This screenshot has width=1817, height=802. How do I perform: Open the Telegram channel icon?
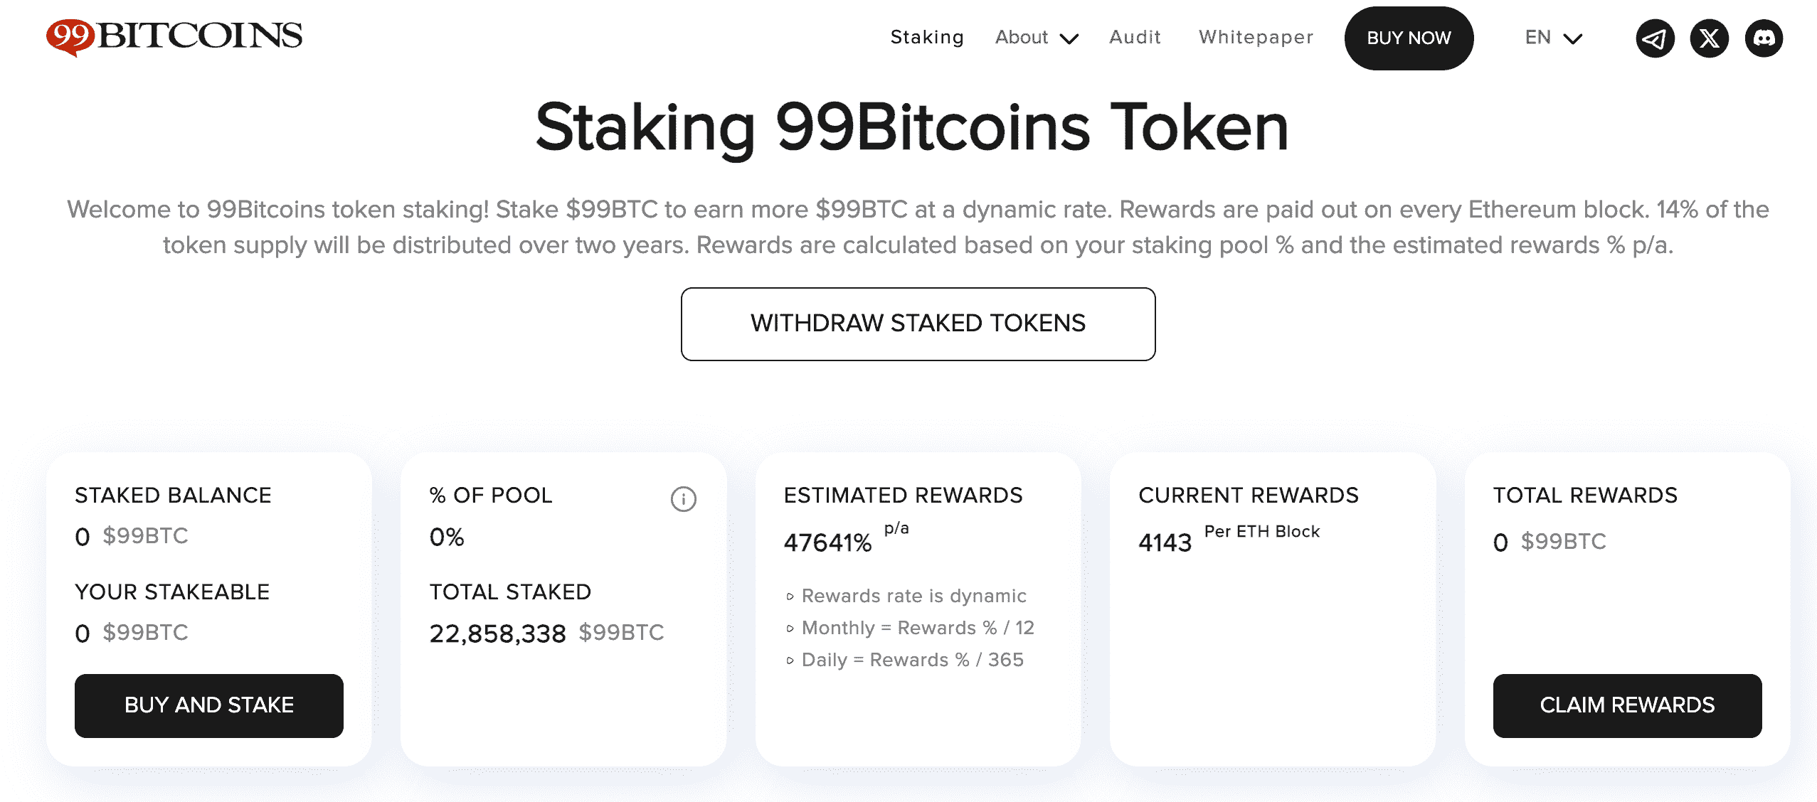pyautogui.click(x=1655, y=38)
